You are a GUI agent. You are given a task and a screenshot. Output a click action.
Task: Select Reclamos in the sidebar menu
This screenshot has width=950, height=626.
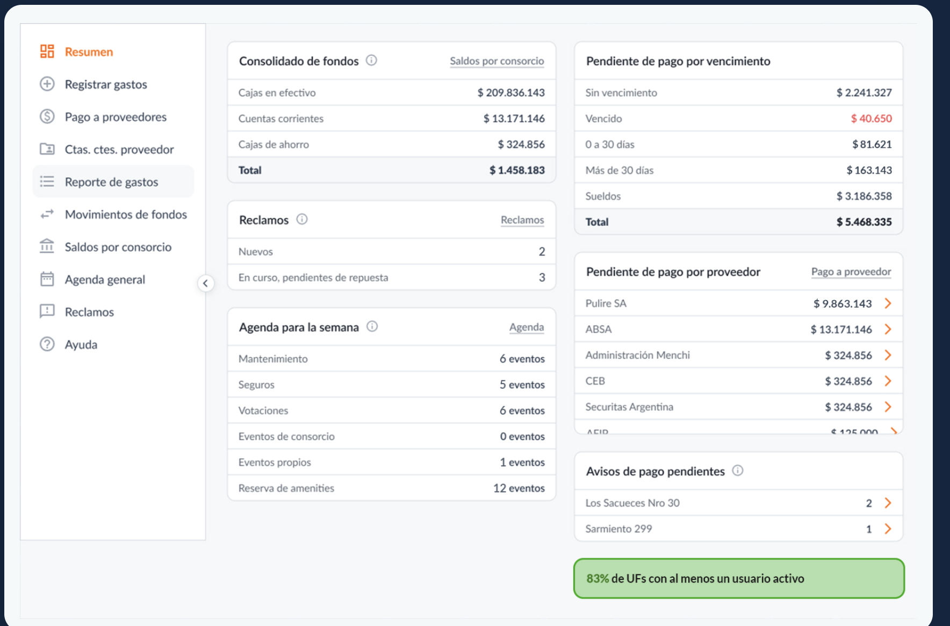89,312
